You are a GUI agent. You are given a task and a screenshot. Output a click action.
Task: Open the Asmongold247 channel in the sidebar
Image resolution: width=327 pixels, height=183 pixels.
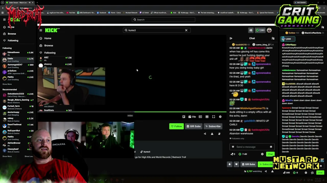[18, 66]
